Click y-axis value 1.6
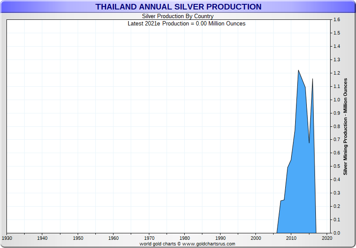This screenshot has width=356, height=248. coord(337,20)
